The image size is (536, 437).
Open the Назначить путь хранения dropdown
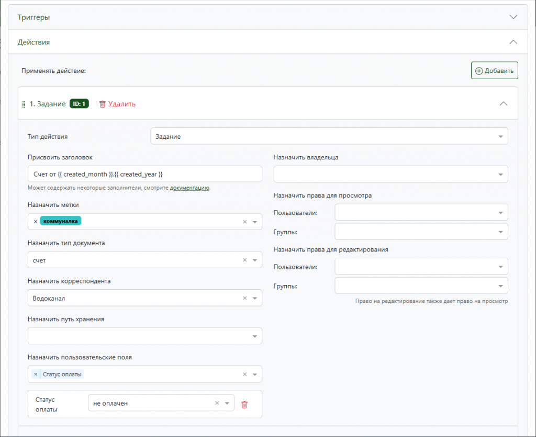[145, 336]
